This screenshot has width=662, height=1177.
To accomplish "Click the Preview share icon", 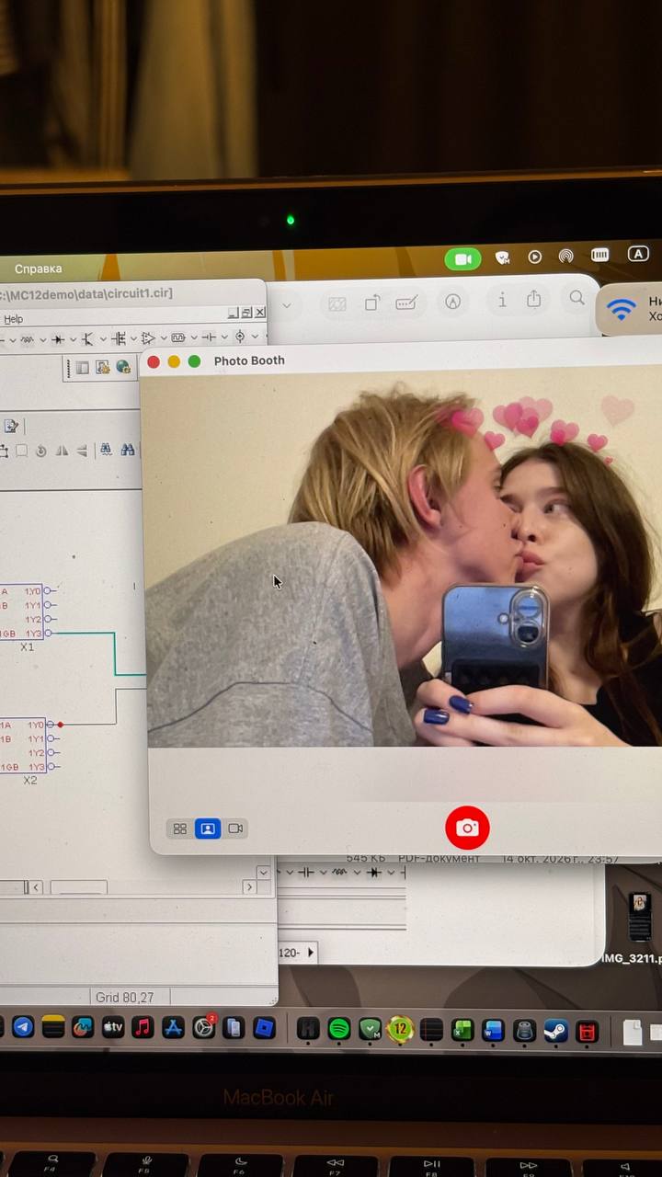I will [x=534, y=299].
